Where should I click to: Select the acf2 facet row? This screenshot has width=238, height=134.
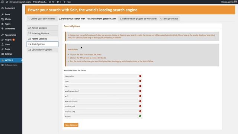pos(103,96)
